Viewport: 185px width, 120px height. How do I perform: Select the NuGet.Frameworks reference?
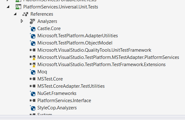tap(57, 93)
